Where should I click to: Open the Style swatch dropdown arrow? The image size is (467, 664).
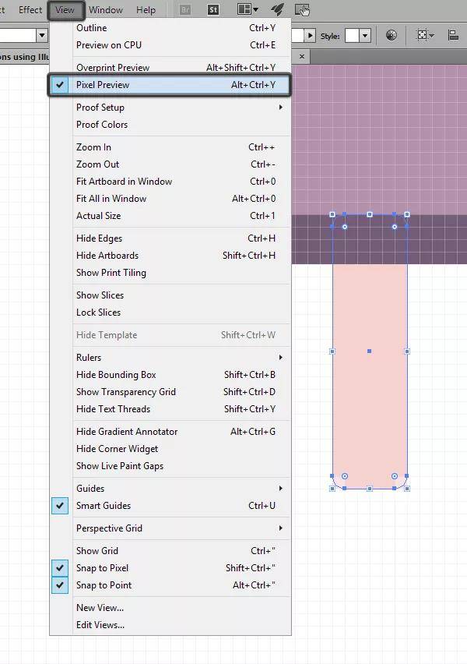click(x=365, y=36)
